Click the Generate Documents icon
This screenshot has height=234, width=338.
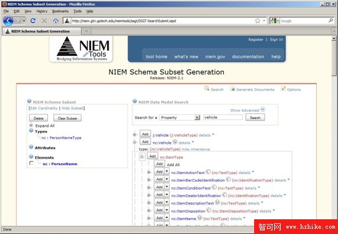tap(232, 88)
